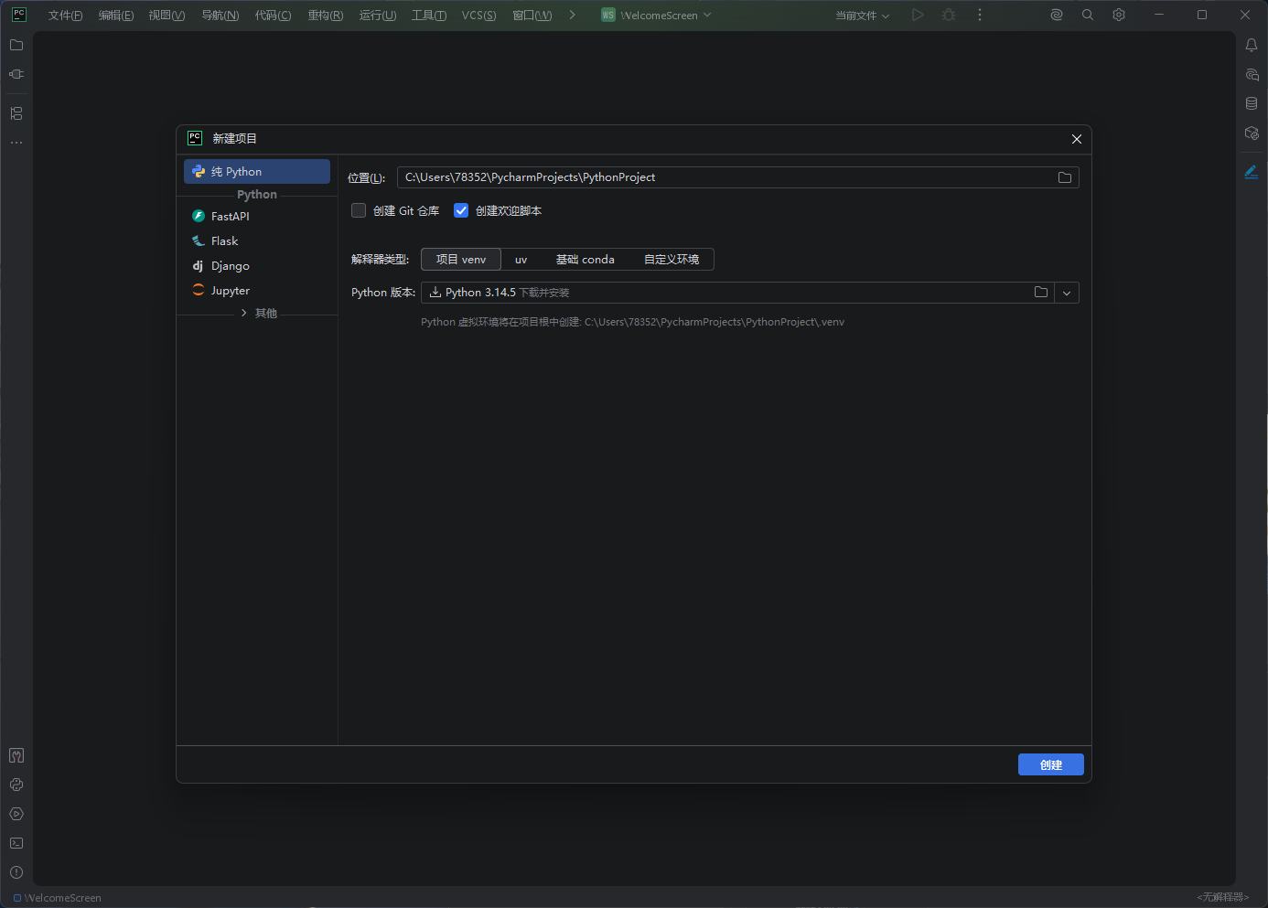Open the Python 版本 dropdown arrow
The height and width of the screenshot is (908, 1268).
1067,293
